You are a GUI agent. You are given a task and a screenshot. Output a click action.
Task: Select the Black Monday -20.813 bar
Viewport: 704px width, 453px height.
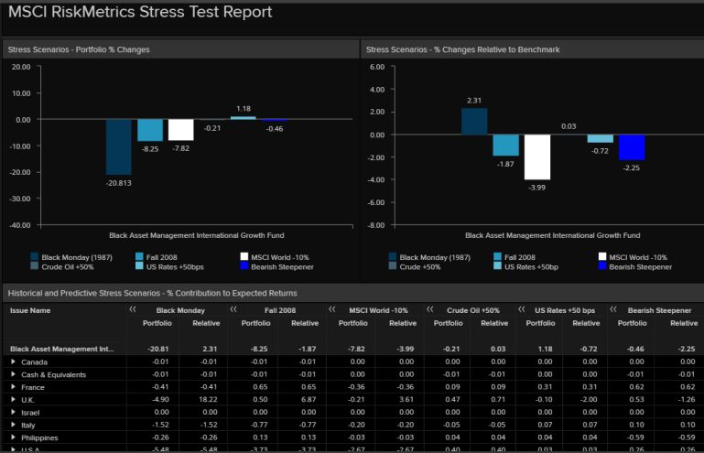click(119, 146)
